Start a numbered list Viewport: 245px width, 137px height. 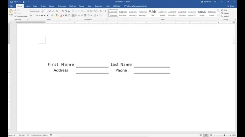click(x=78, y=11)
